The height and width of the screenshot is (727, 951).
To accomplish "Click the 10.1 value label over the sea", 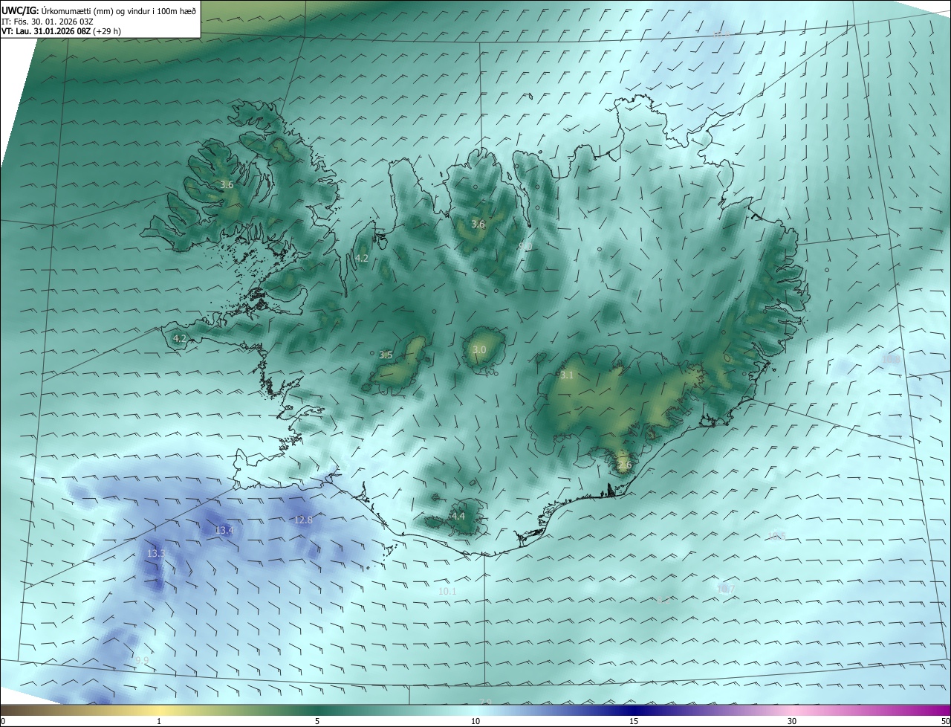I will (447, 591).
